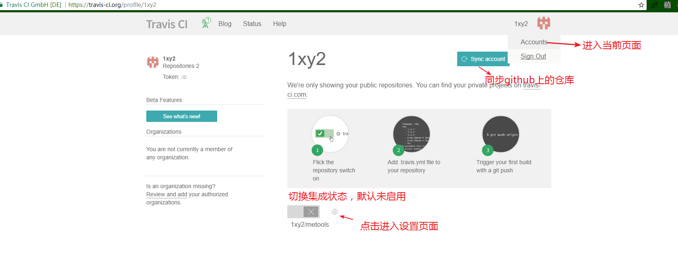
Task: Bookmark page with the star icon
Action: coord(641,5)
